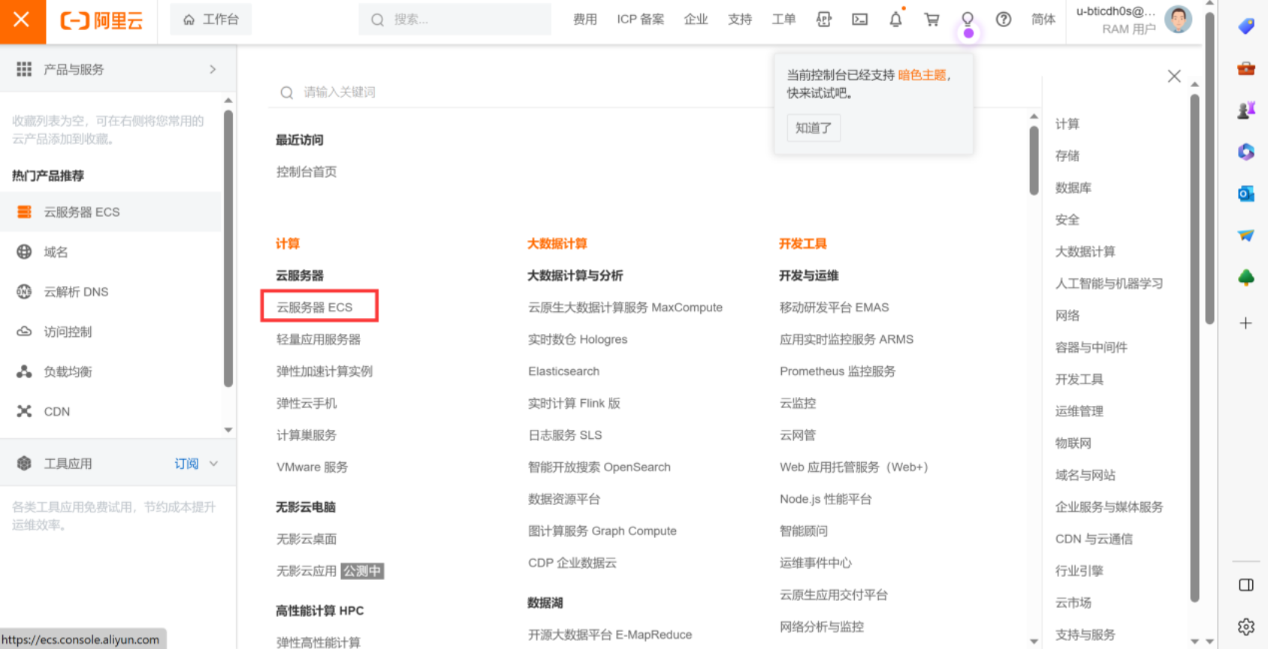Image resolution: width=1268 pixels, height=649 pixels.
Task: Open 轻量应用服务器 link
Action: [x=319, y=339]
